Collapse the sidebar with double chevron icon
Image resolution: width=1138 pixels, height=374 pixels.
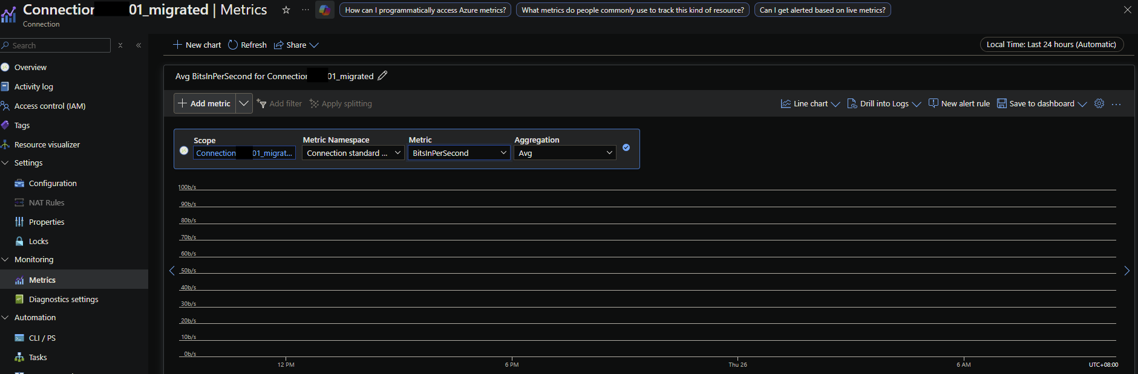(x=139, y=45)
